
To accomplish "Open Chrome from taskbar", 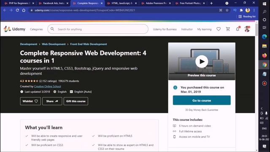I will (265, 65).
